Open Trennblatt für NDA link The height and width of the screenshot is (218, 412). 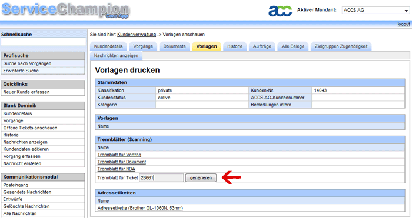117,169
